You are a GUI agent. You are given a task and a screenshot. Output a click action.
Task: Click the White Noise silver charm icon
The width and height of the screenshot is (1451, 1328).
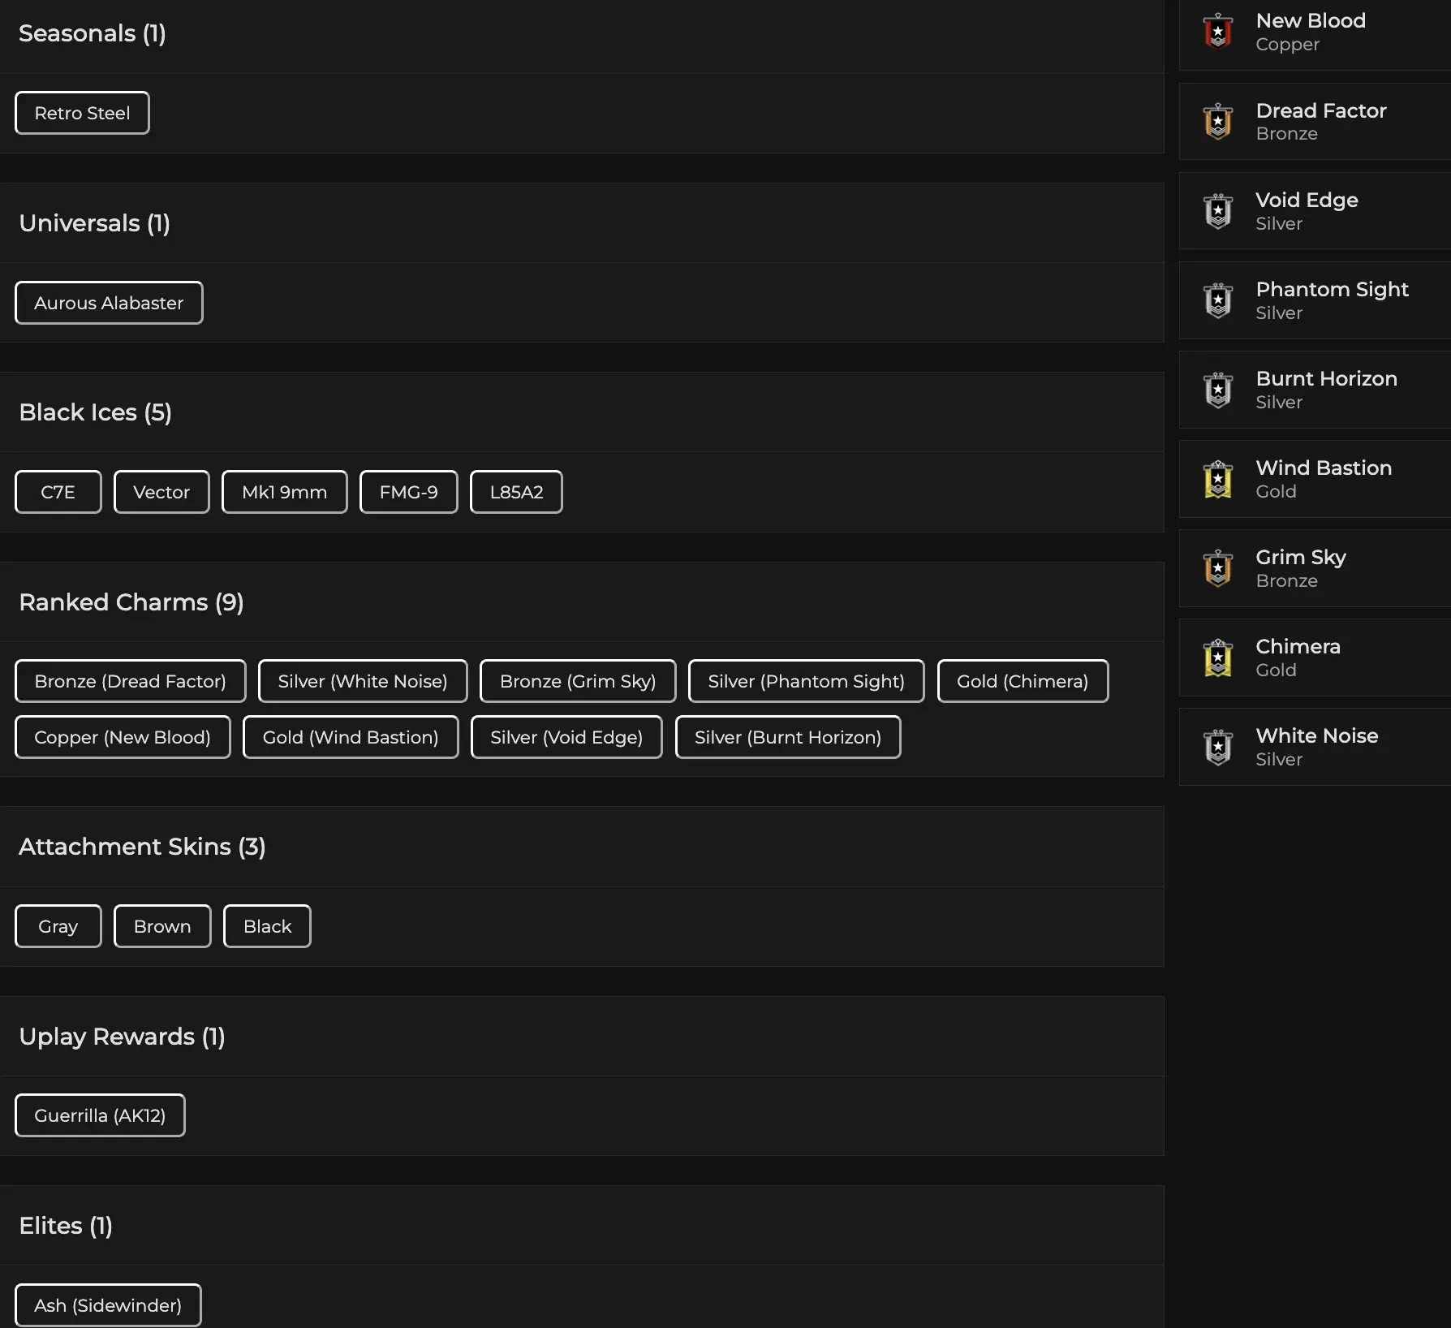[x=1218, y=747]
